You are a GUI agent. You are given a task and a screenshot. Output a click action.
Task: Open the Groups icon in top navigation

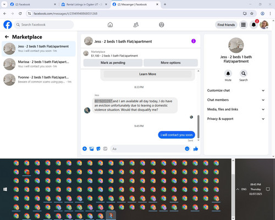coord(162,25)
